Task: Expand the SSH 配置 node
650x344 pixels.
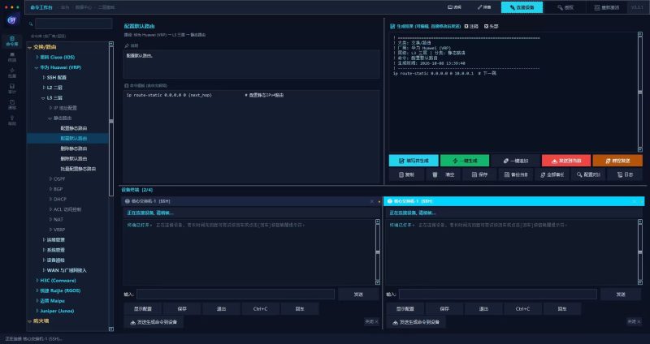Action: click(44, 77)
